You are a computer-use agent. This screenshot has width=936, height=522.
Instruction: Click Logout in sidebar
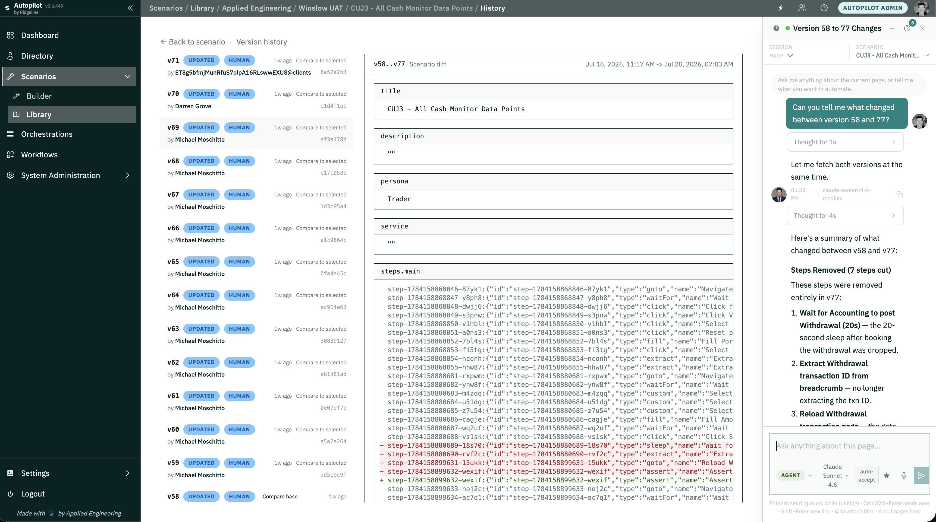33,494
